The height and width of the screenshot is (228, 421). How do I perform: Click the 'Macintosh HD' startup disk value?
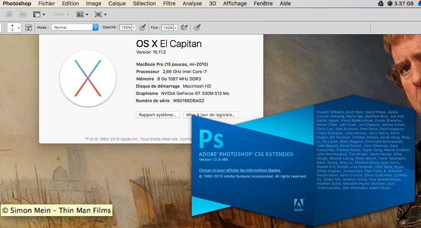[197, 86]
